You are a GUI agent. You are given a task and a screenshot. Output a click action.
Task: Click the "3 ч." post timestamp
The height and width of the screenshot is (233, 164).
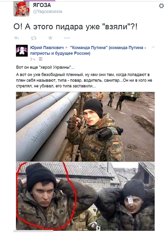(33, 59)
